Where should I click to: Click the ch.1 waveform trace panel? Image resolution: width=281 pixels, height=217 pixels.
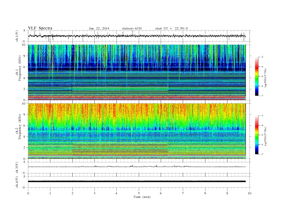(x=139, y=36)
